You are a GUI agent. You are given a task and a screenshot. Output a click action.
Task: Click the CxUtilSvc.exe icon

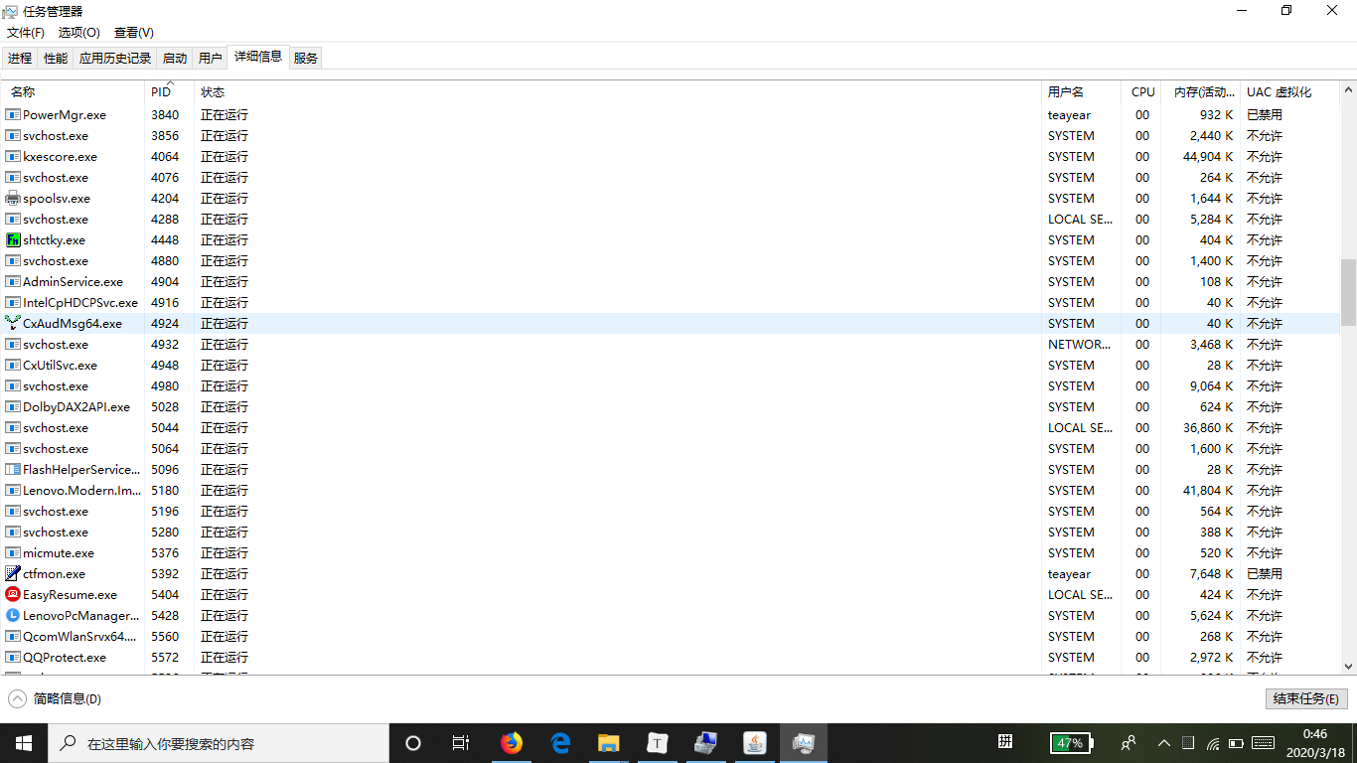coord(13,366)
